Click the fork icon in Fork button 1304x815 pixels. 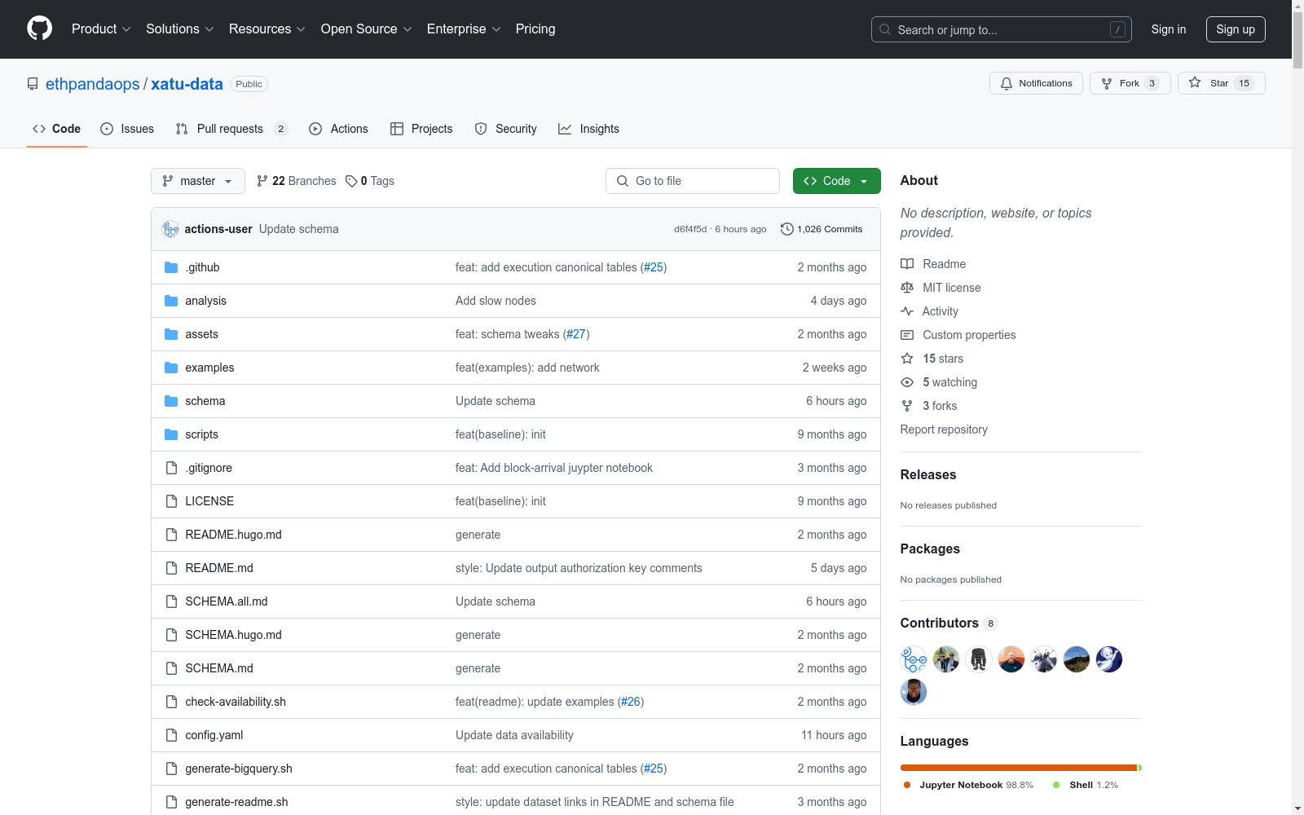(1107, 83)
